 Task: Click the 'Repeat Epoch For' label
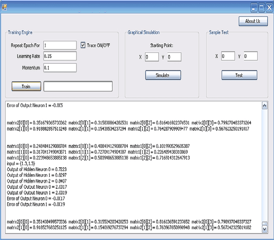point(25,45)
